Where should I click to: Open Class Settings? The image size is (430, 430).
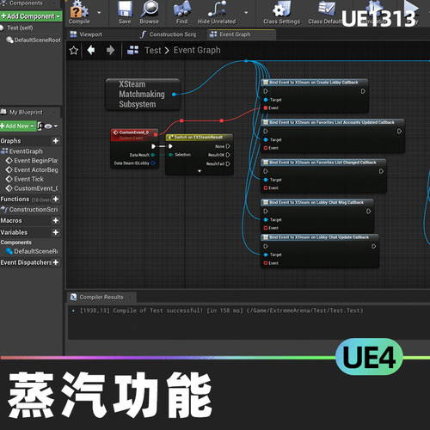(281, 12)
